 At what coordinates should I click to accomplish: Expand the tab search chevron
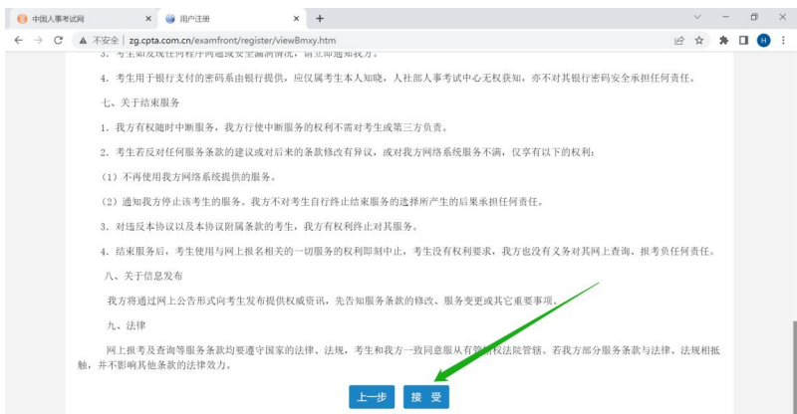697,18
